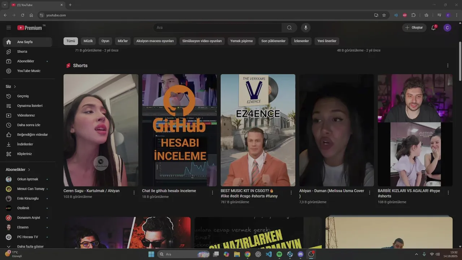Start voice search with microphone
462x260 pixels.
click(306, 28)
